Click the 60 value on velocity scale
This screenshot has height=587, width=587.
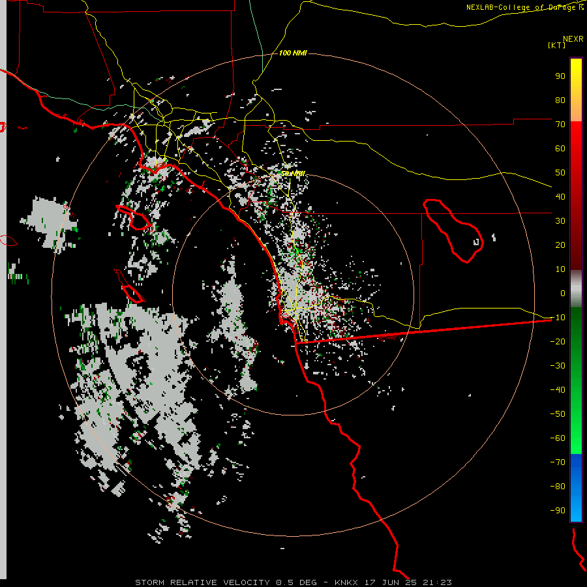tap(560, 149)
